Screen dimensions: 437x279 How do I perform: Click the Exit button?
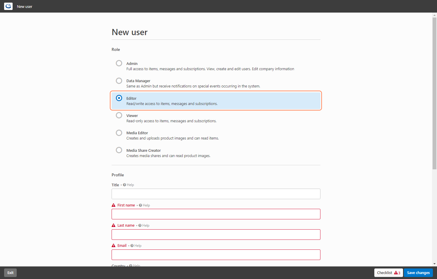point(11,273)
